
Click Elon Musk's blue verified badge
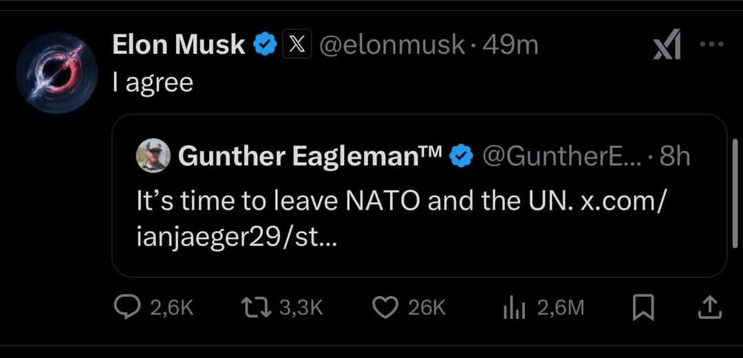point(266,45)
